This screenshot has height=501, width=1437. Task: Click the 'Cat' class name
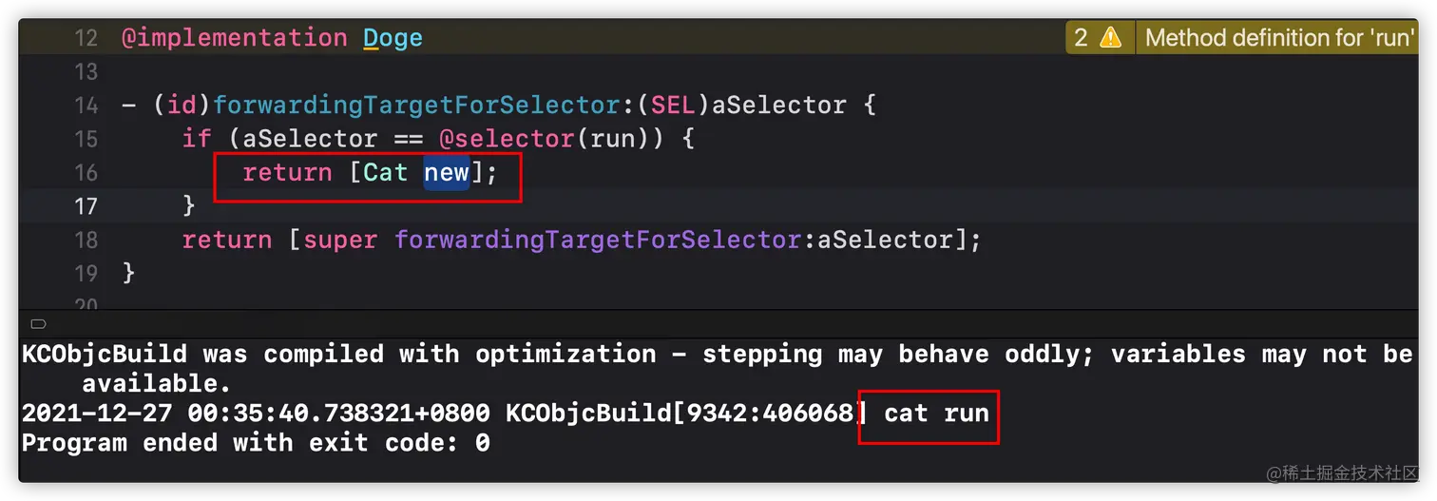pyautogui.click(x=385, y=172)
